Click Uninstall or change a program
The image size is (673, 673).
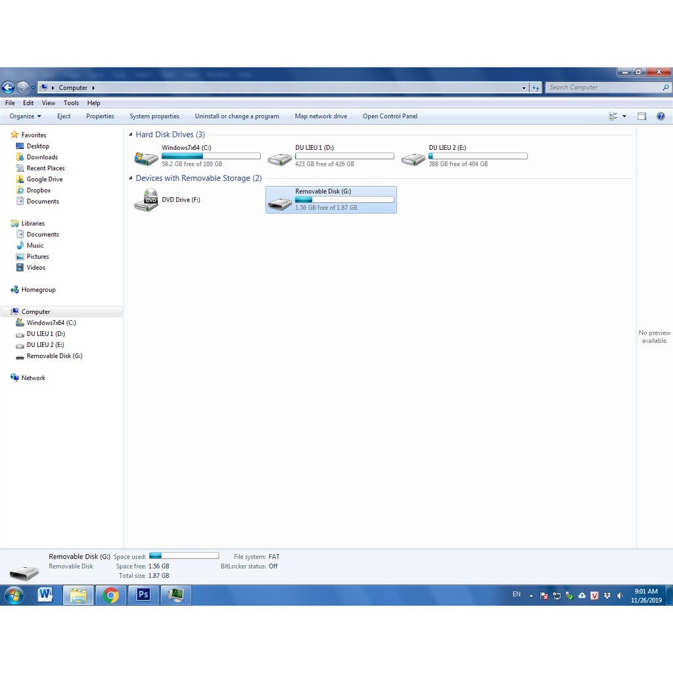click(x=237, y=116)
